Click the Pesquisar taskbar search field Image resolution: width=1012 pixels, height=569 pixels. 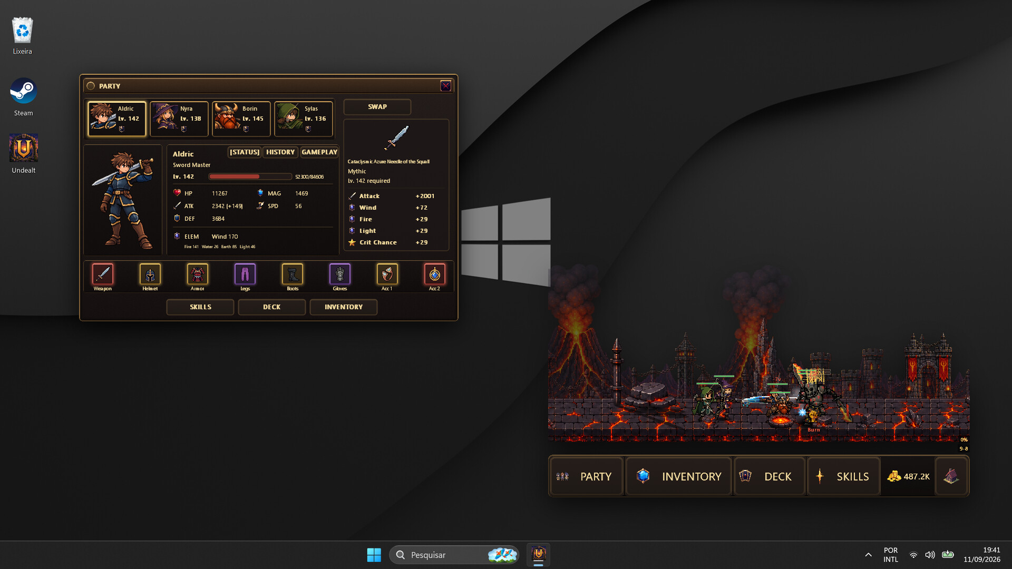(x=454, y=555)
